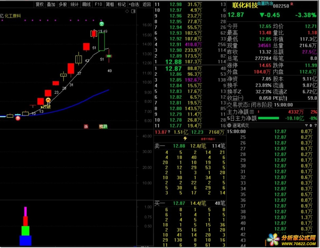Click the blue volume bar segment

point(25,241)
